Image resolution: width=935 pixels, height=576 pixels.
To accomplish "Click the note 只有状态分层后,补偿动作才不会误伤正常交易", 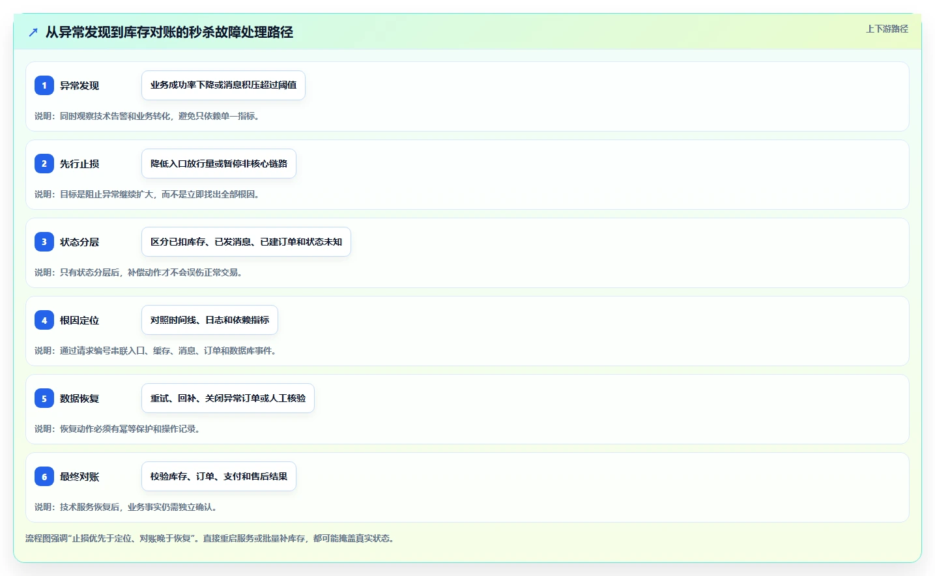I will click(x=140, y=272).
